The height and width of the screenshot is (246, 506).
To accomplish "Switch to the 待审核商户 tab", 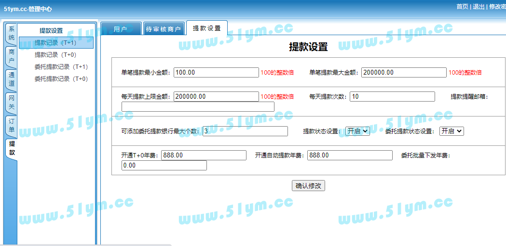I will click(164, 29).
